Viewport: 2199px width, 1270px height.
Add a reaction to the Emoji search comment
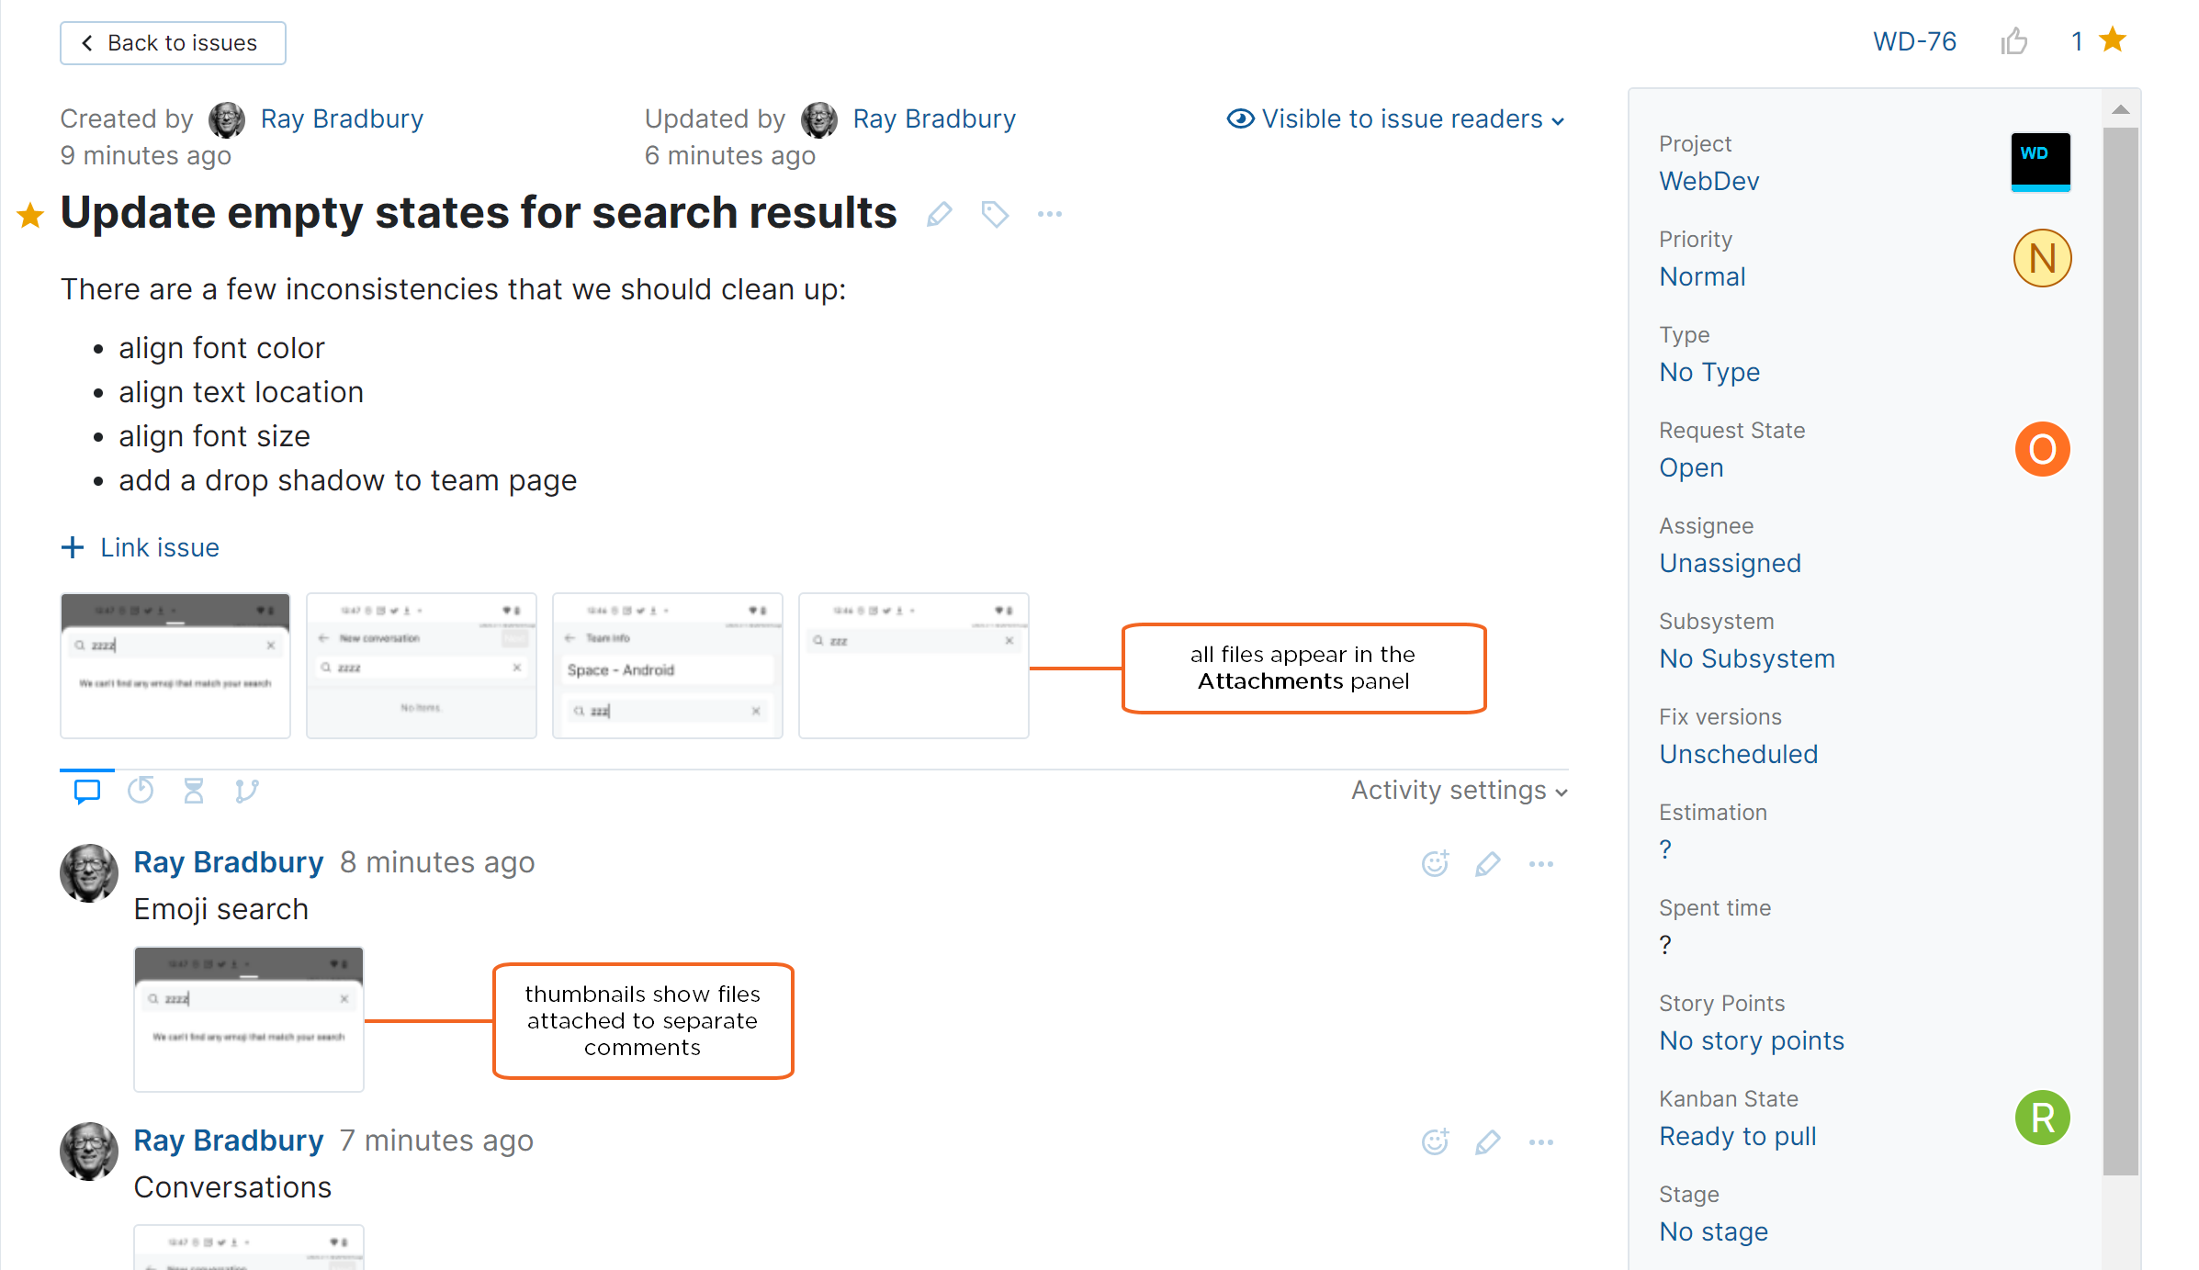click(1435, 863)
